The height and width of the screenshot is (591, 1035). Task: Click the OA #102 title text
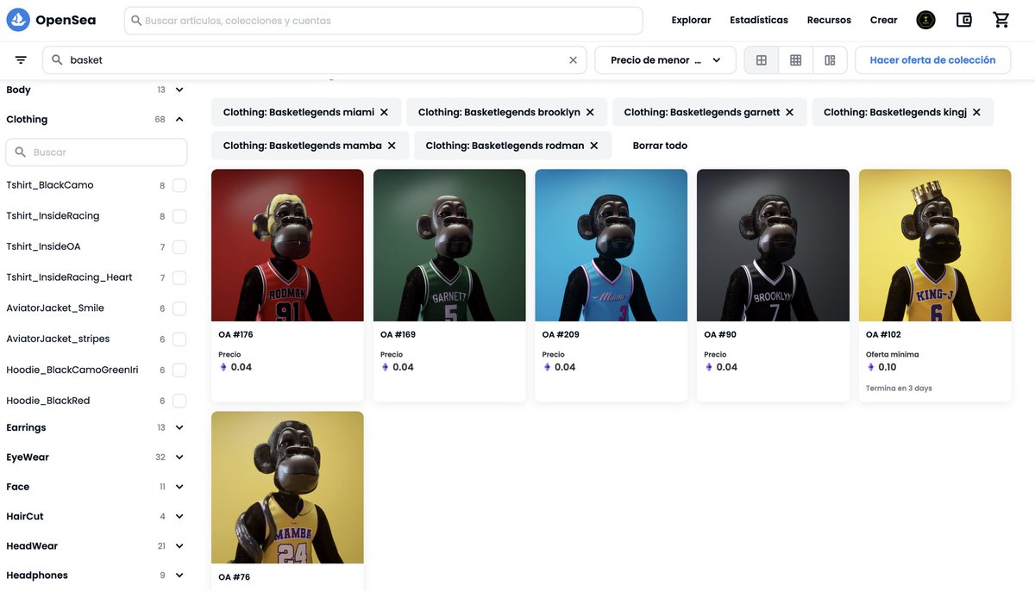click(x=883, y=334)
